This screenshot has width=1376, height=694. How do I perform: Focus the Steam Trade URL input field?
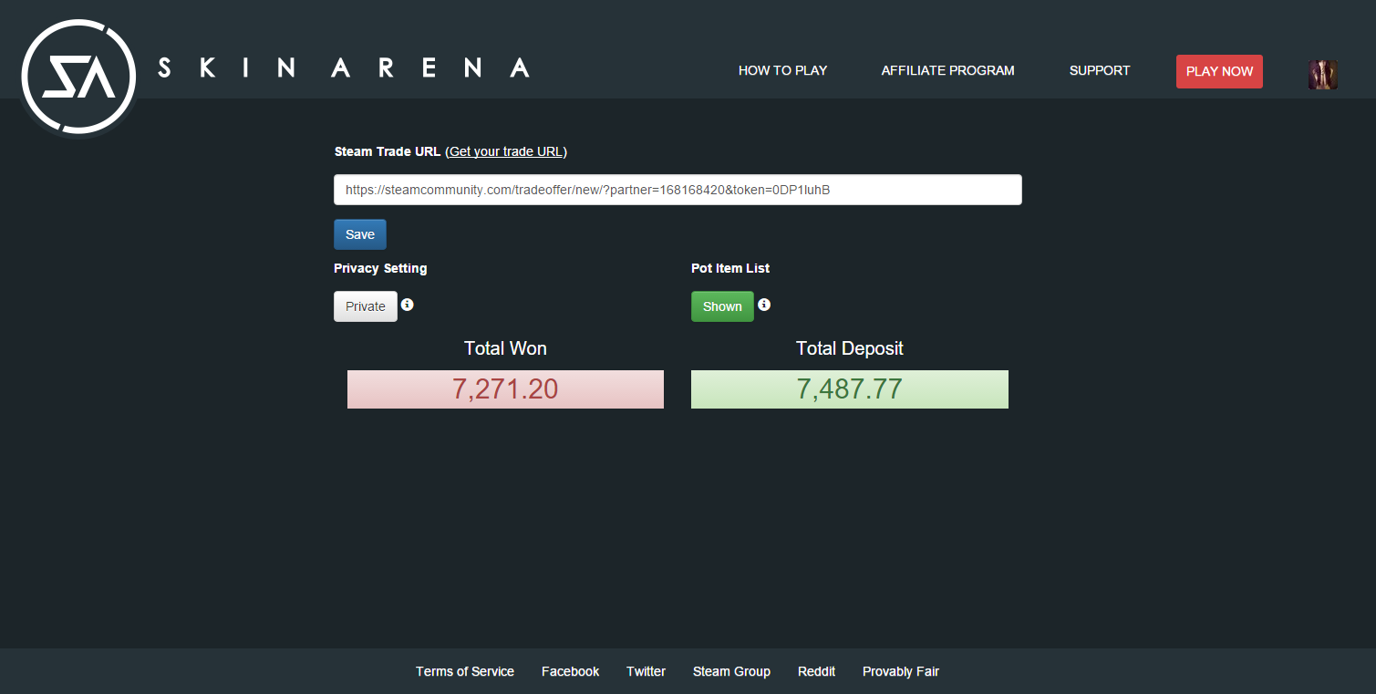[x=678, y=190]
